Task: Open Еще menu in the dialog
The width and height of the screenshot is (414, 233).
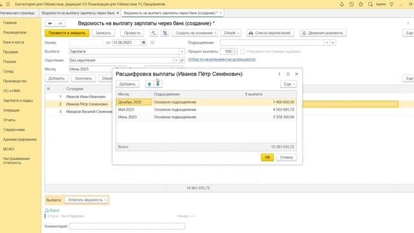Action: tap(289, 84)
